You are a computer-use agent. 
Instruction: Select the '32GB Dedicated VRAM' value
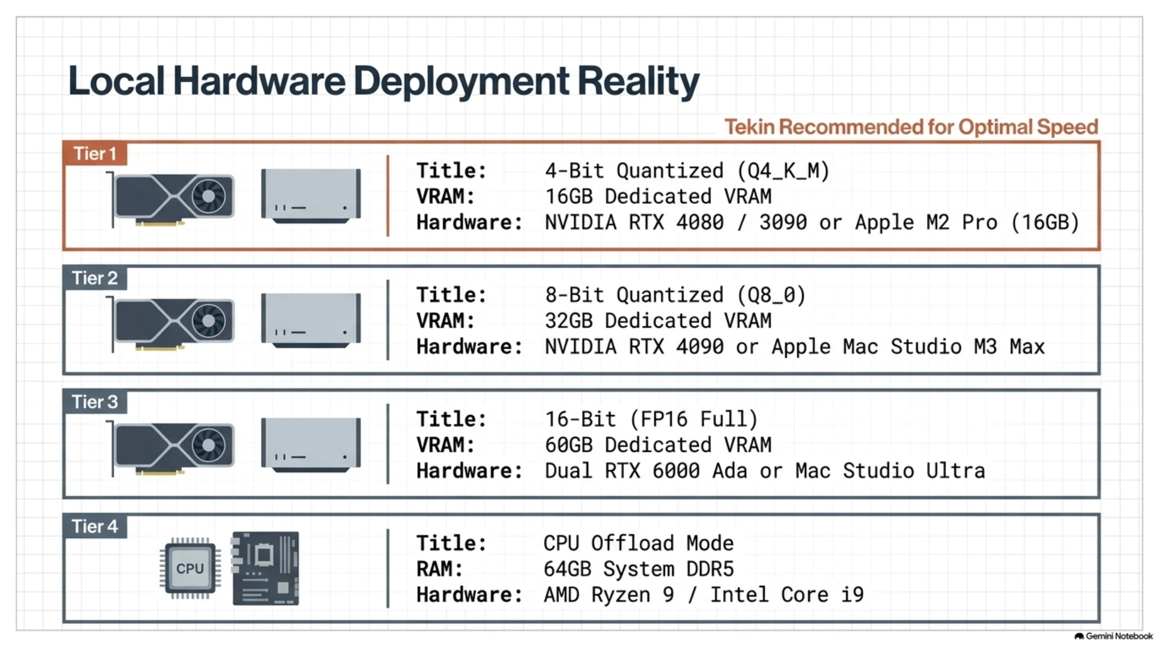[x=658, y=321]
